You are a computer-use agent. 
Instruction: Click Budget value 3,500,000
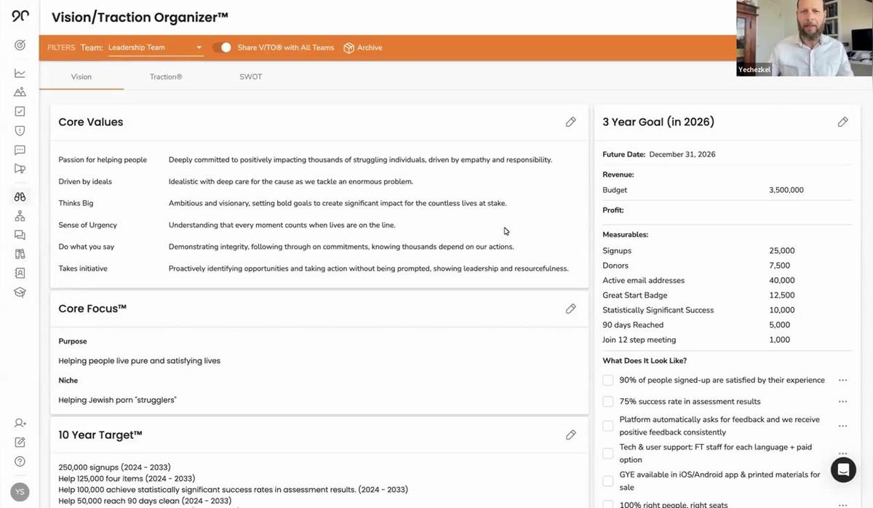tap(786, 190)
